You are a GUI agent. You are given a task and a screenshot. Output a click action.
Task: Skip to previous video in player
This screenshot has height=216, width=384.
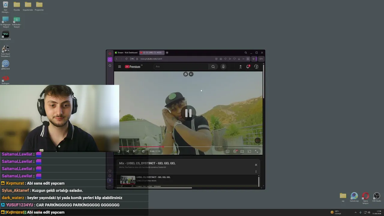tap(127, 151)
